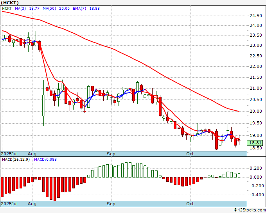Screen dimensions: 266x213
Task: Click the 21.50 price axis label
Action: point(256,77)
